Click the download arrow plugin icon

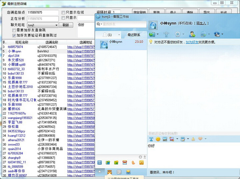[x=145, y=157]
